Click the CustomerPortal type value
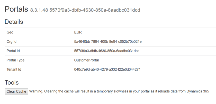Screen dimensions: 216x104 (x=86, y=60)
